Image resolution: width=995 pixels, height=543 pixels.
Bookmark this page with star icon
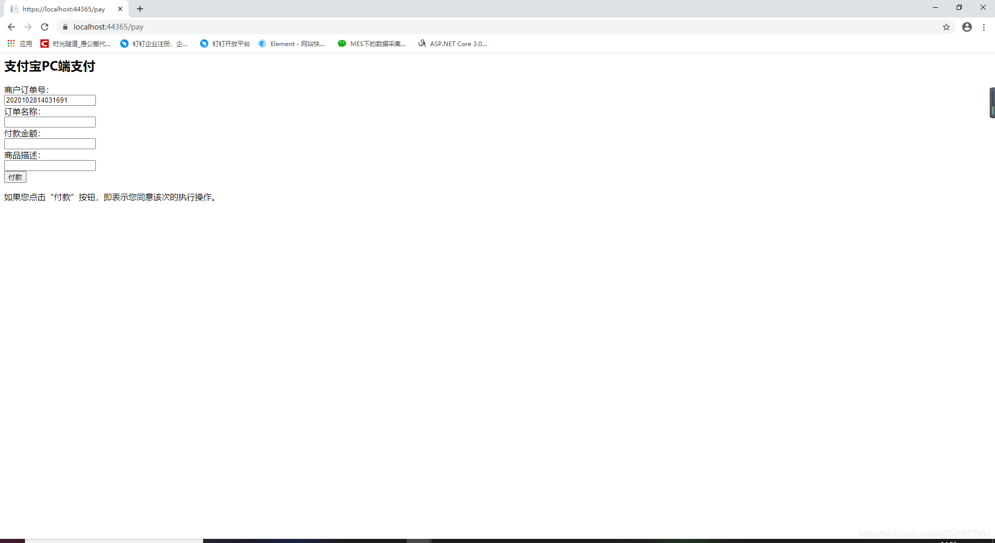click(x=946, y=27)
